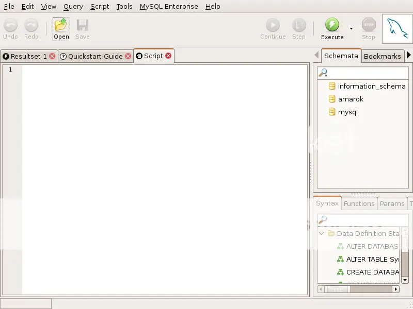The height and width of the screenshot is (309, 413).
Task: Click the left arrow beside Schemata tabs
Action: [316, 55]
